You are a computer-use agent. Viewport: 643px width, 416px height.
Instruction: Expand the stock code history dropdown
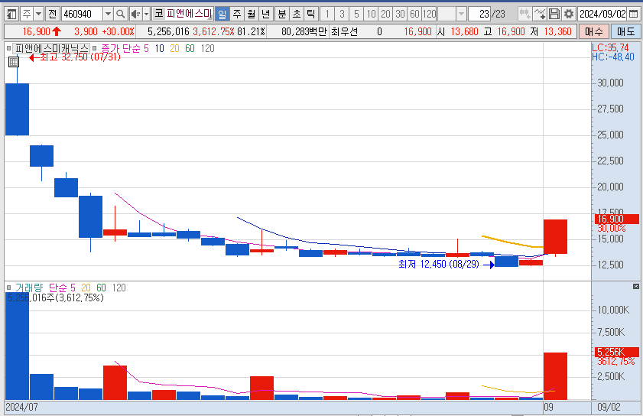point(108,15)
